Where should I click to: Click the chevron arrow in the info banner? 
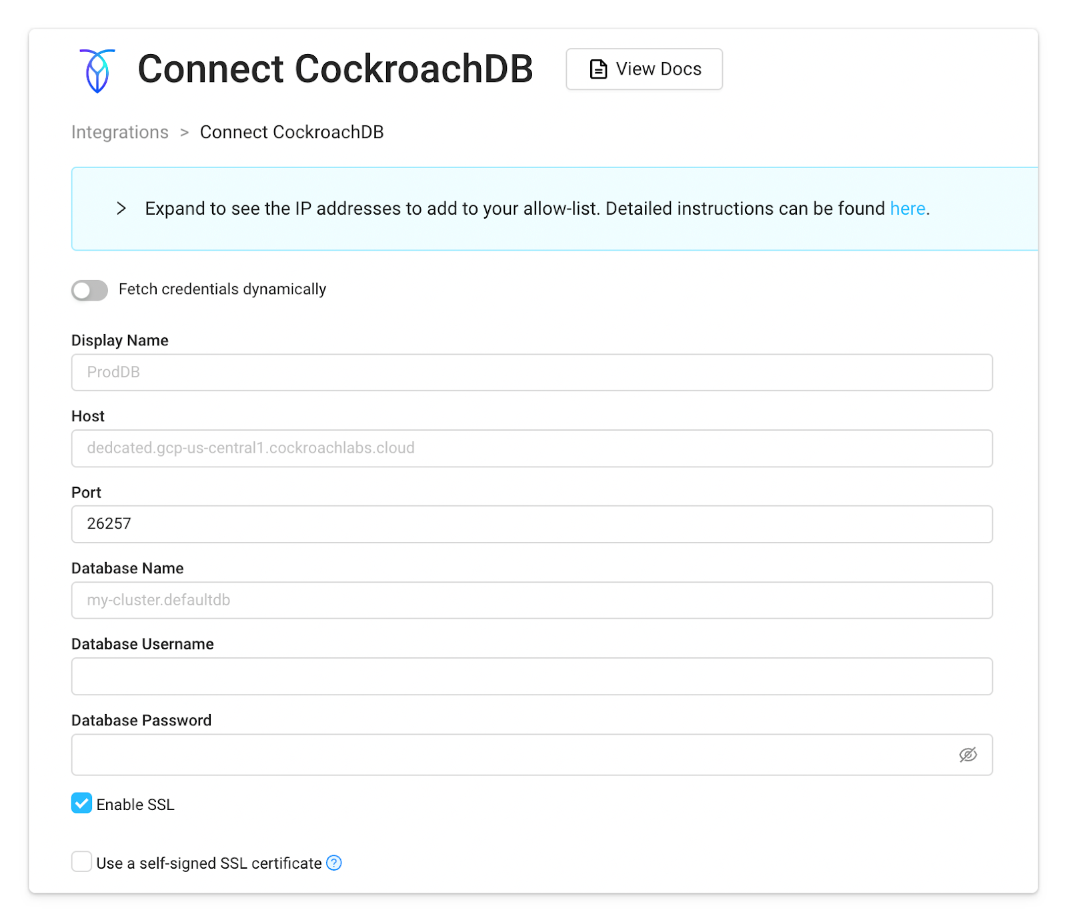click(121, 209)
